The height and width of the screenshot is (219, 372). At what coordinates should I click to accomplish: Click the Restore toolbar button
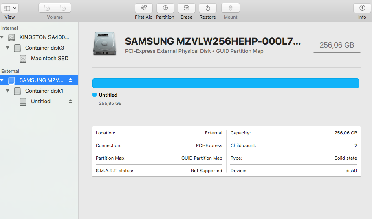click(x=208, y=8)
